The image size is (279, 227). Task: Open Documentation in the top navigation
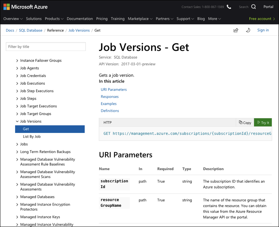click(x=80, y=19)
